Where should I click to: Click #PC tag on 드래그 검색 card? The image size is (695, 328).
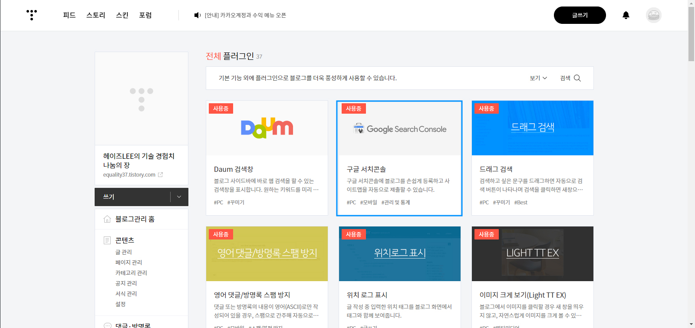[484, 203]
